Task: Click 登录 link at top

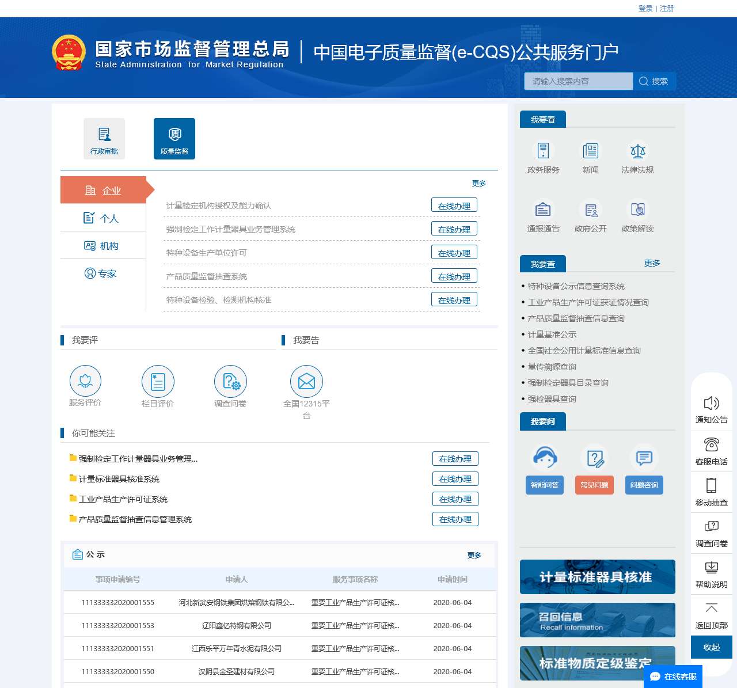Action: (x=645, y=9)
